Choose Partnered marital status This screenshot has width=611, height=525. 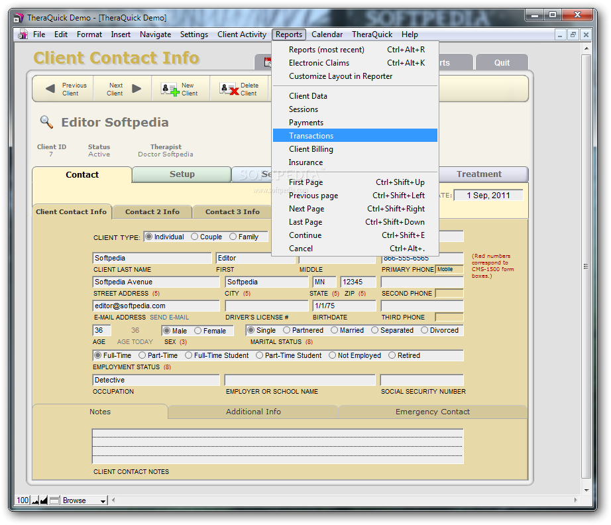click(x=287, y=330)
